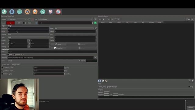This screenshot has width=195, height=110.
Task: Open the Filter Red dropdown
Action: (x=74, y=28)
